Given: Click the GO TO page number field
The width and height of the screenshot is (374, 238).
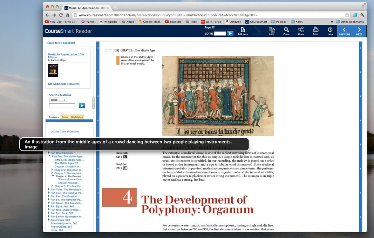Looking at the screenshot, I should click(x=220, y=34).
